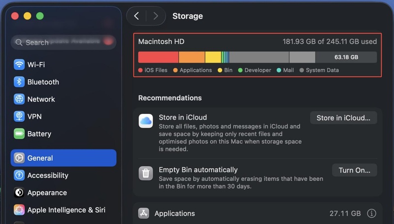Click the iCloud cloud icon
The width and height of the screenshot is (394, 224).
point(146,121)
